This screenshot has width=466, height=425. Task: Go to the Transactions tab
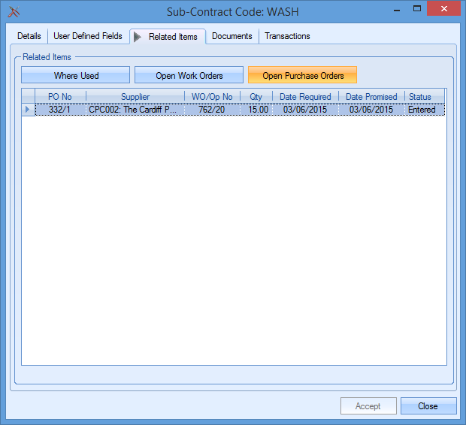[x=287, y=36]
